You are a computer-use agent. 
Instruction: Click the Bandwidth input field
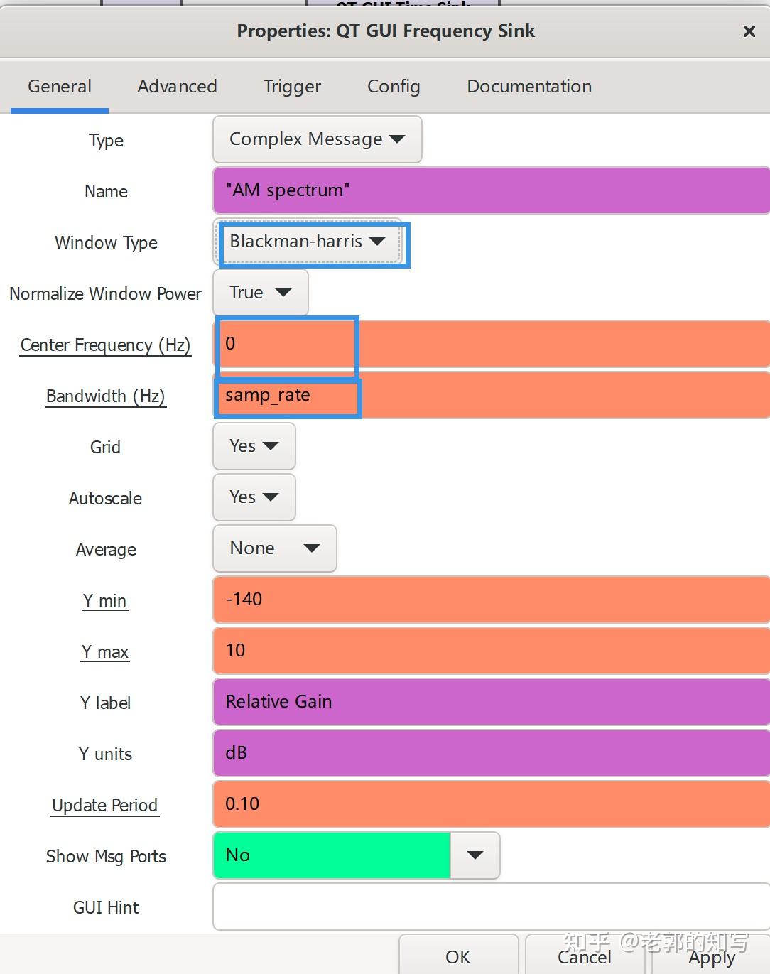(x=490, y=395)
